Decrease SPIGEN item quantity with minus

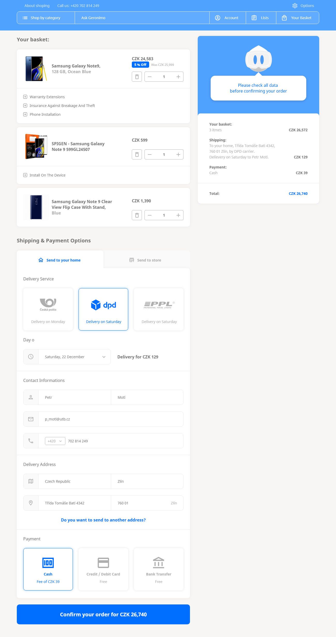pos(150,155)
